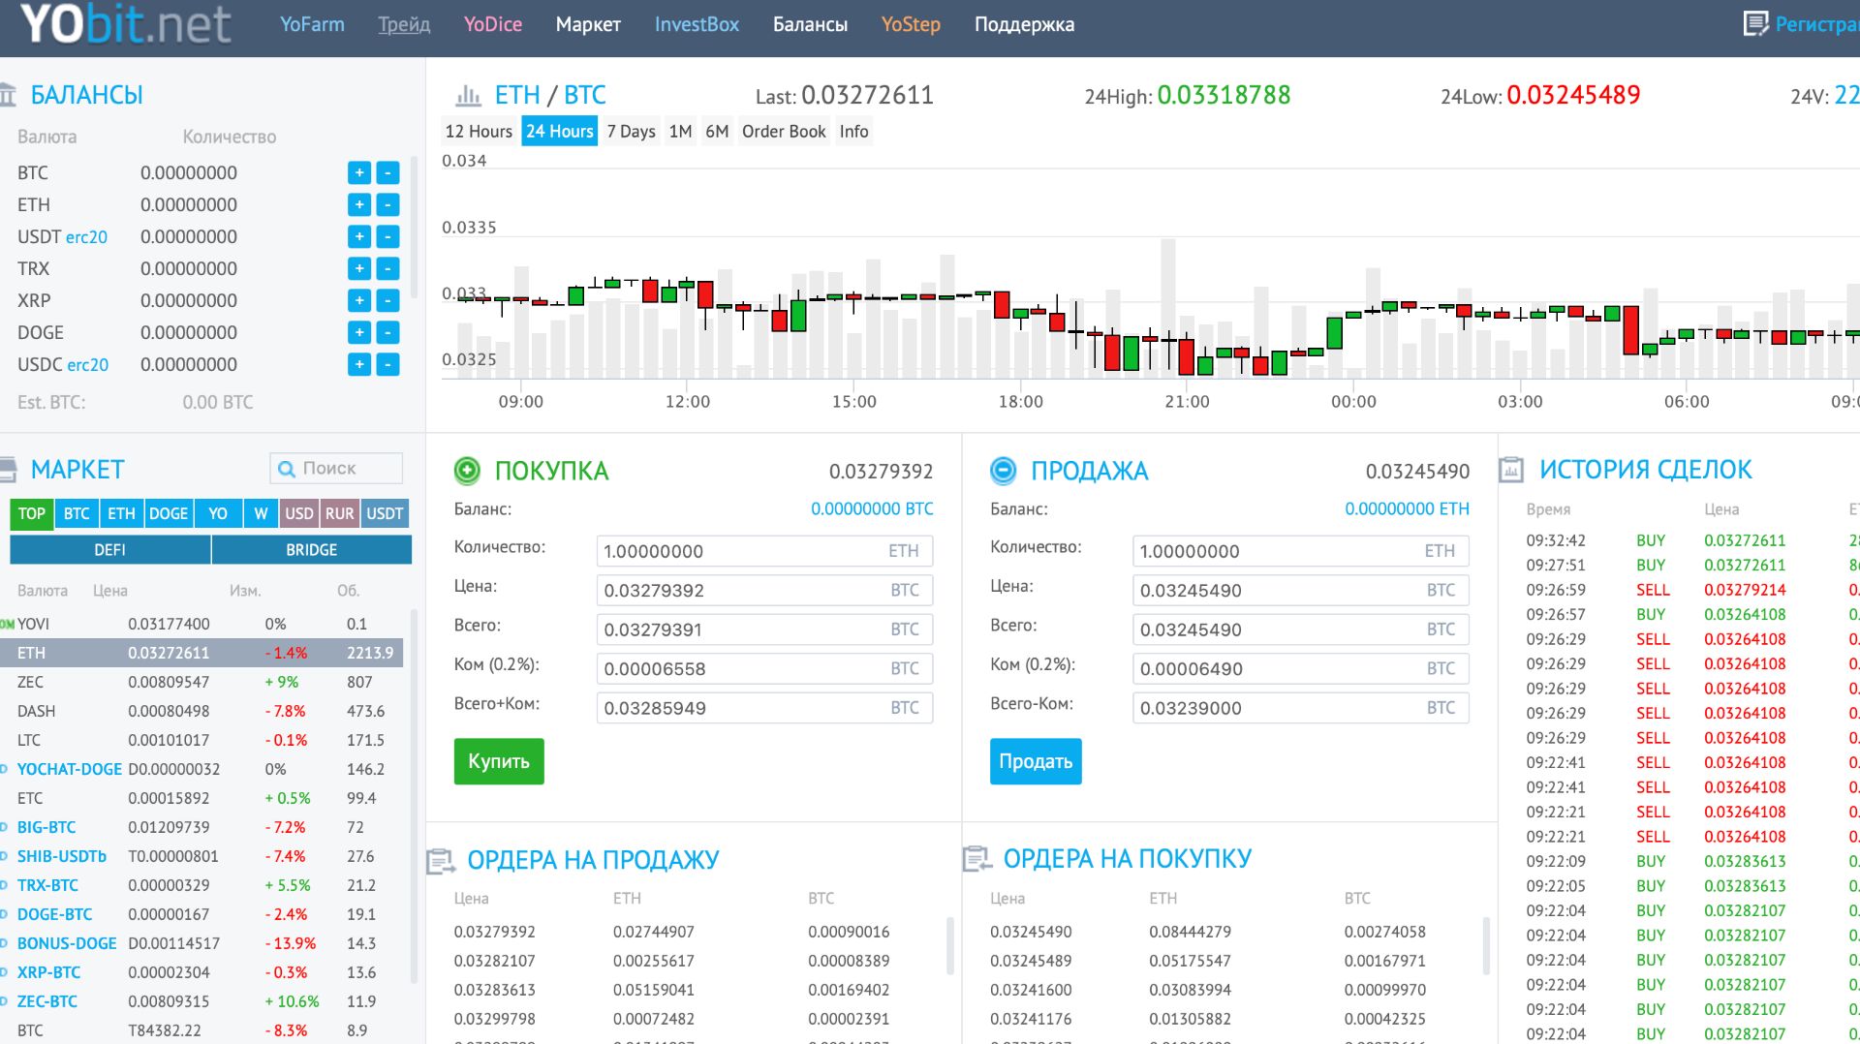Open the Трейд menu item
Viewport: 1860px width, 1044px height.
pyautogui.click(x=404, y=24)
